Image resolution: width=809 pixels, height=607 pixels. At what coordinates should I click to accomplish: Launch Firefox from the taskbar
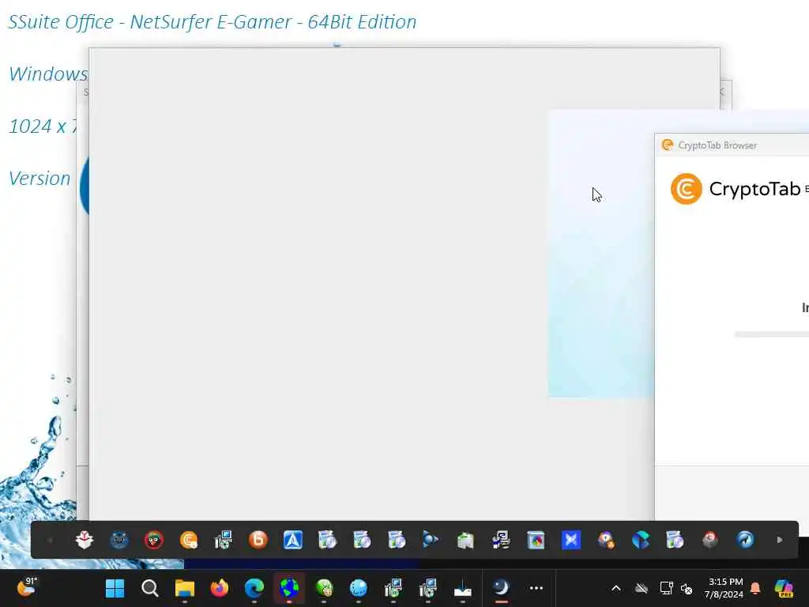220,588
